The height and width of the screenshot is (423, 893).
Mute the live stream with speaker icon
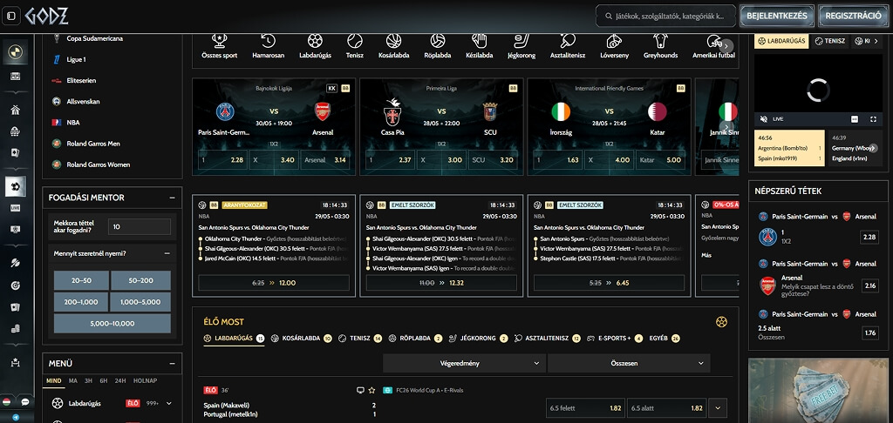[764, 119]
